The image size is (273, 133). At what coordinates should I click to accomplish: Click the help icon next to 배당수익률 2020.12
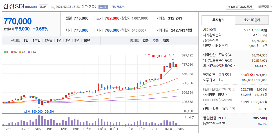pos(233,109)
